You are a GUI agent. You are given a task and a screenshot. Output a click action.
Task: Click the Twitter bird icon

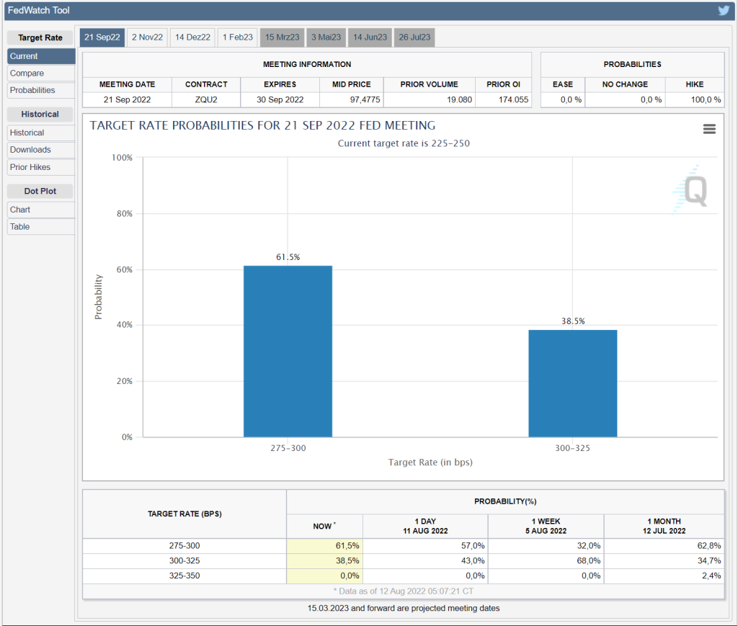coord(724,11)
